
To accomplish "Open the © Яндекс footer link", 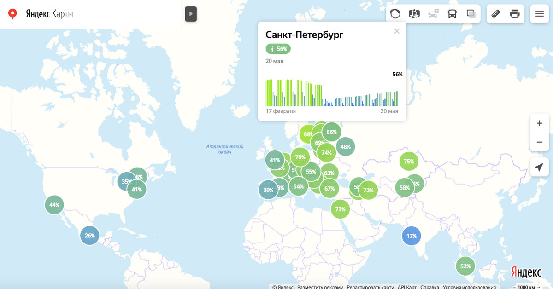I will coord(282,287).
